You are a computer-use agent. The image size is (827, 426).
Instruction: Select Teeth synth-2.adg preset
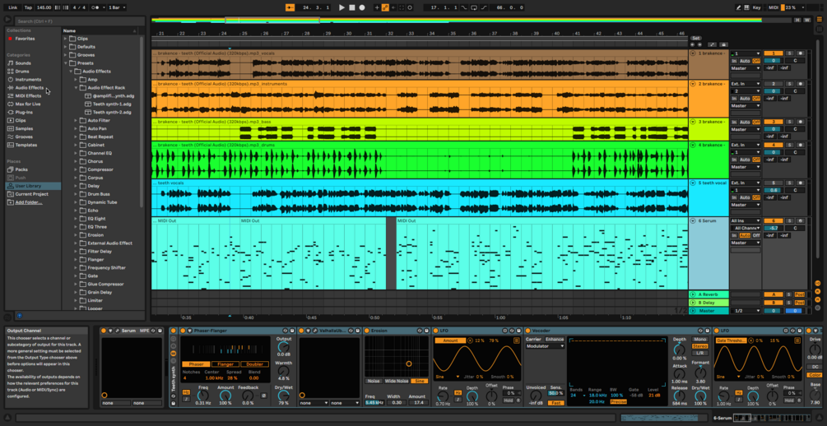point(112,113)
